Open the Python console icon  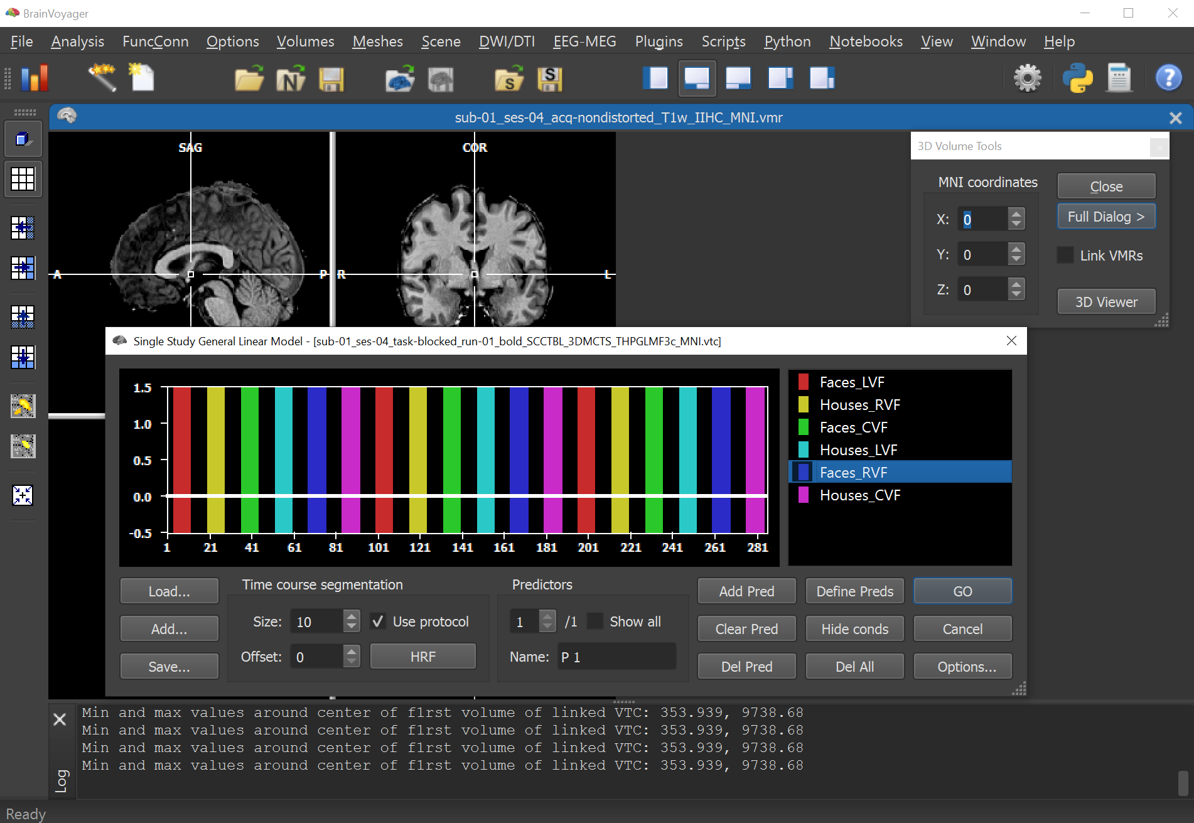[x=1077, y=78]
